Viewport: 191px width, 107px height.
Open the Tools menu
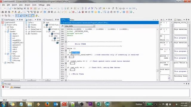point(34,5)
